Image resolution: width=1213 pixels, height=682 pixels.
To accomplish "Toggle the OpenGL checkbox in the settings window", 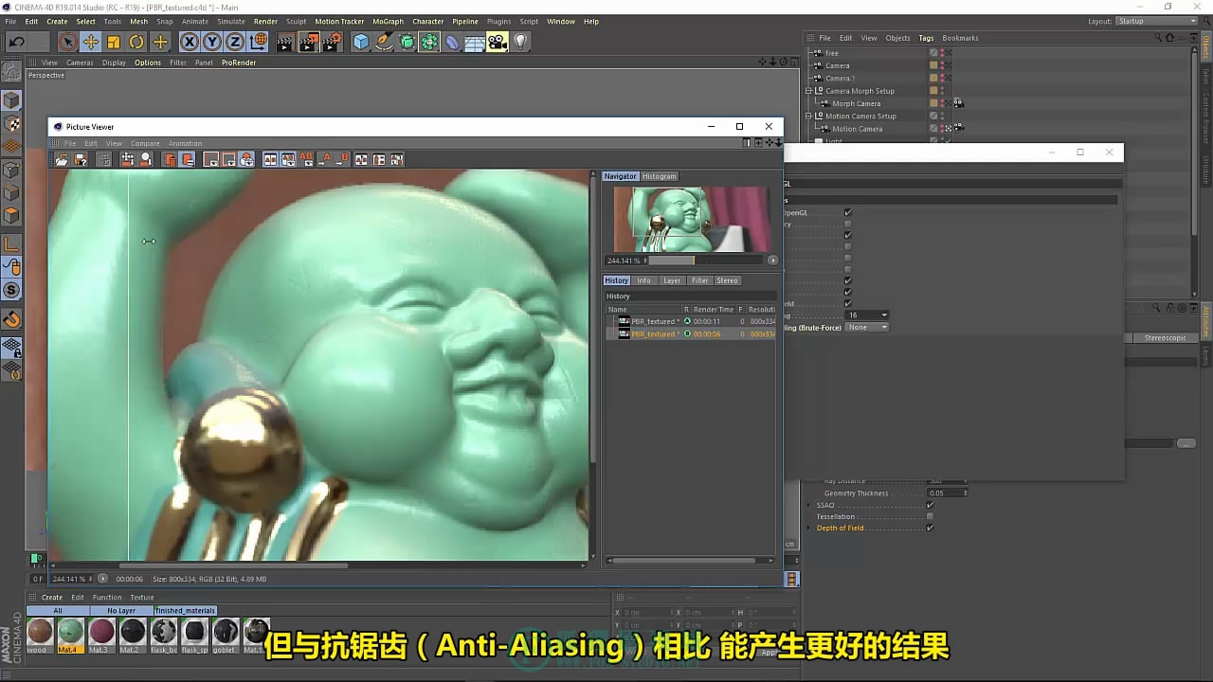I will click(848, 212).
